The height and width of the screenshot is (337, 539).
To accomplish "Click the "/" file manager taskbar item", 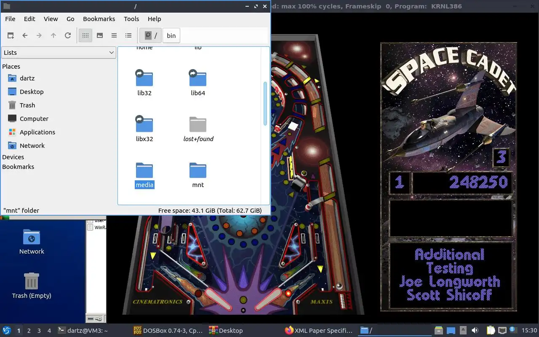I will point(395,331).
